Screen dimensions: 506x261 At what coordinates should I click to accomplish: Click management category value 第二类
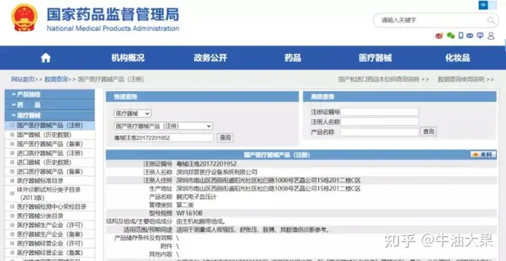tap(186, 205)
